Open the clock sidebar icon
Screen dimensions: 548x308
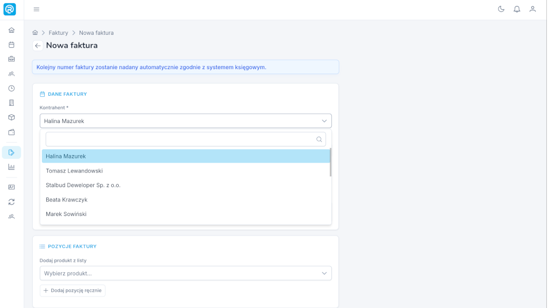tap(11, 88)
